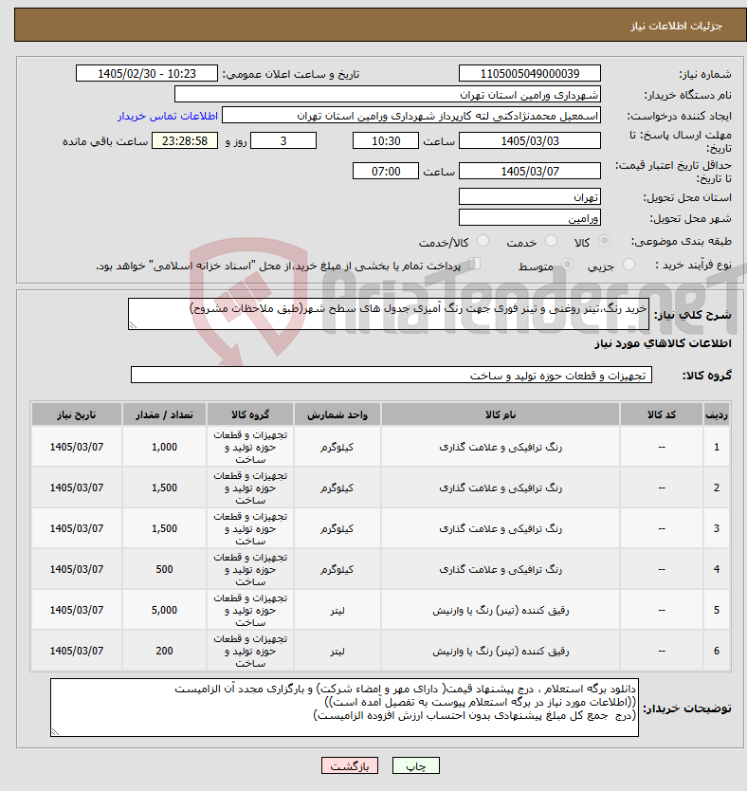Select the کالا/خدمت radio button
The height and width of the screenshot is (791, 747).
483,241
